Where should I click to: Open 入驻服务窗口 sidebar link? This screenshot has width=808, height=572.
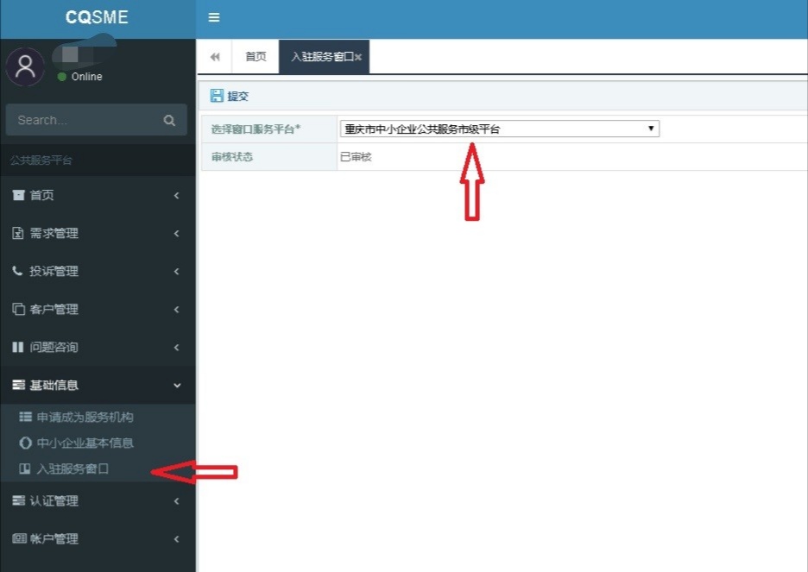click(73, 468)
